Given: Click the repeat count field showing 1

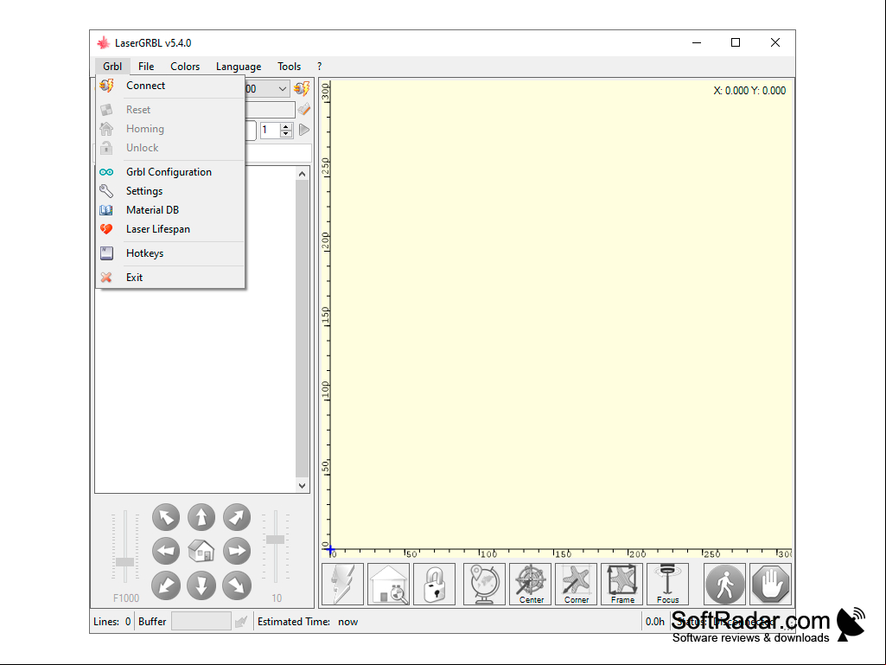Looking at the screenshot, I should (270, 130).
